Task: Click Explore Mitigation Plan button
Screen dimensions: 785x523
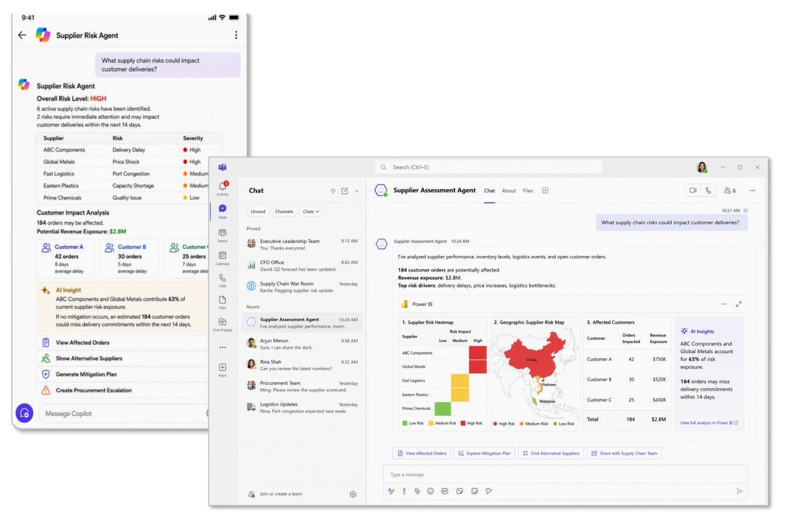Action: (485, 453)
